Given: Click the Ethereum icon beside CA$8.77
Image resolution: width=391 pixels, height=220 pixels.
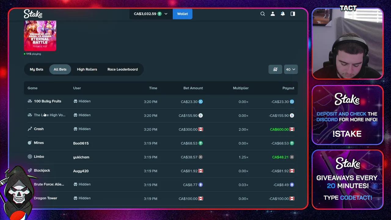Looking at the screenshot, I should point(201,185).
